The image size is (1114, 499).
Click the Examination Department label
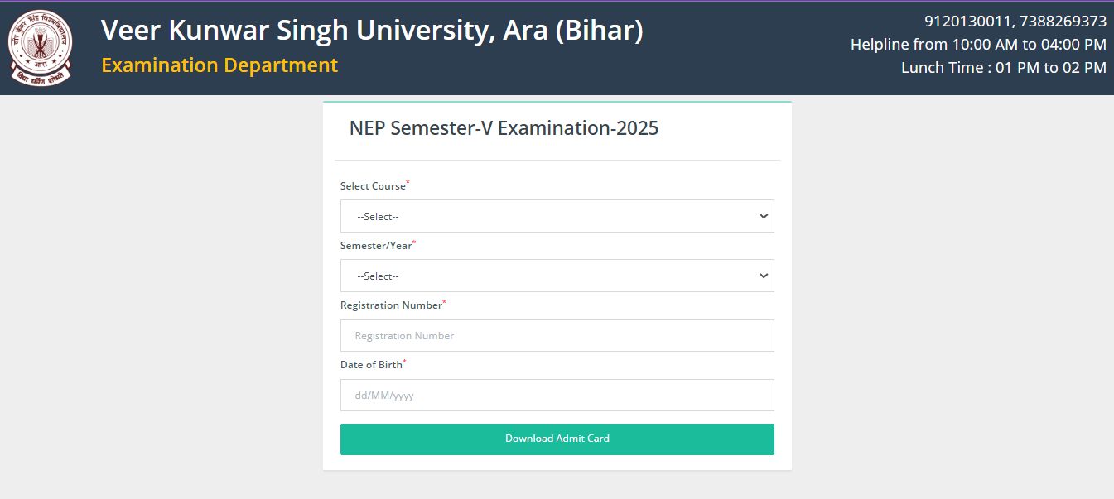(x=219, y=65)
